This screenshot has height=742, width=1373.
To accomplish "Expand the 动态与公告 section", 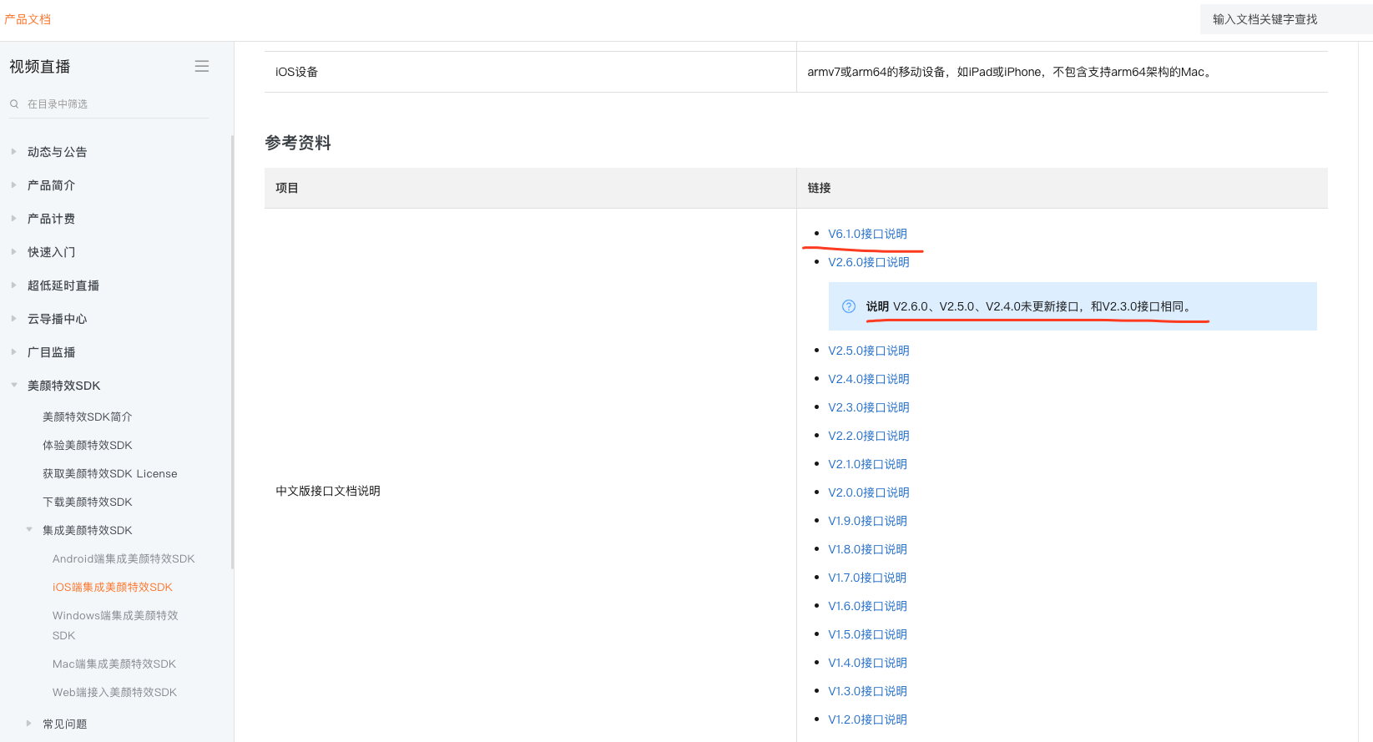I will click(x=13, y=152).
